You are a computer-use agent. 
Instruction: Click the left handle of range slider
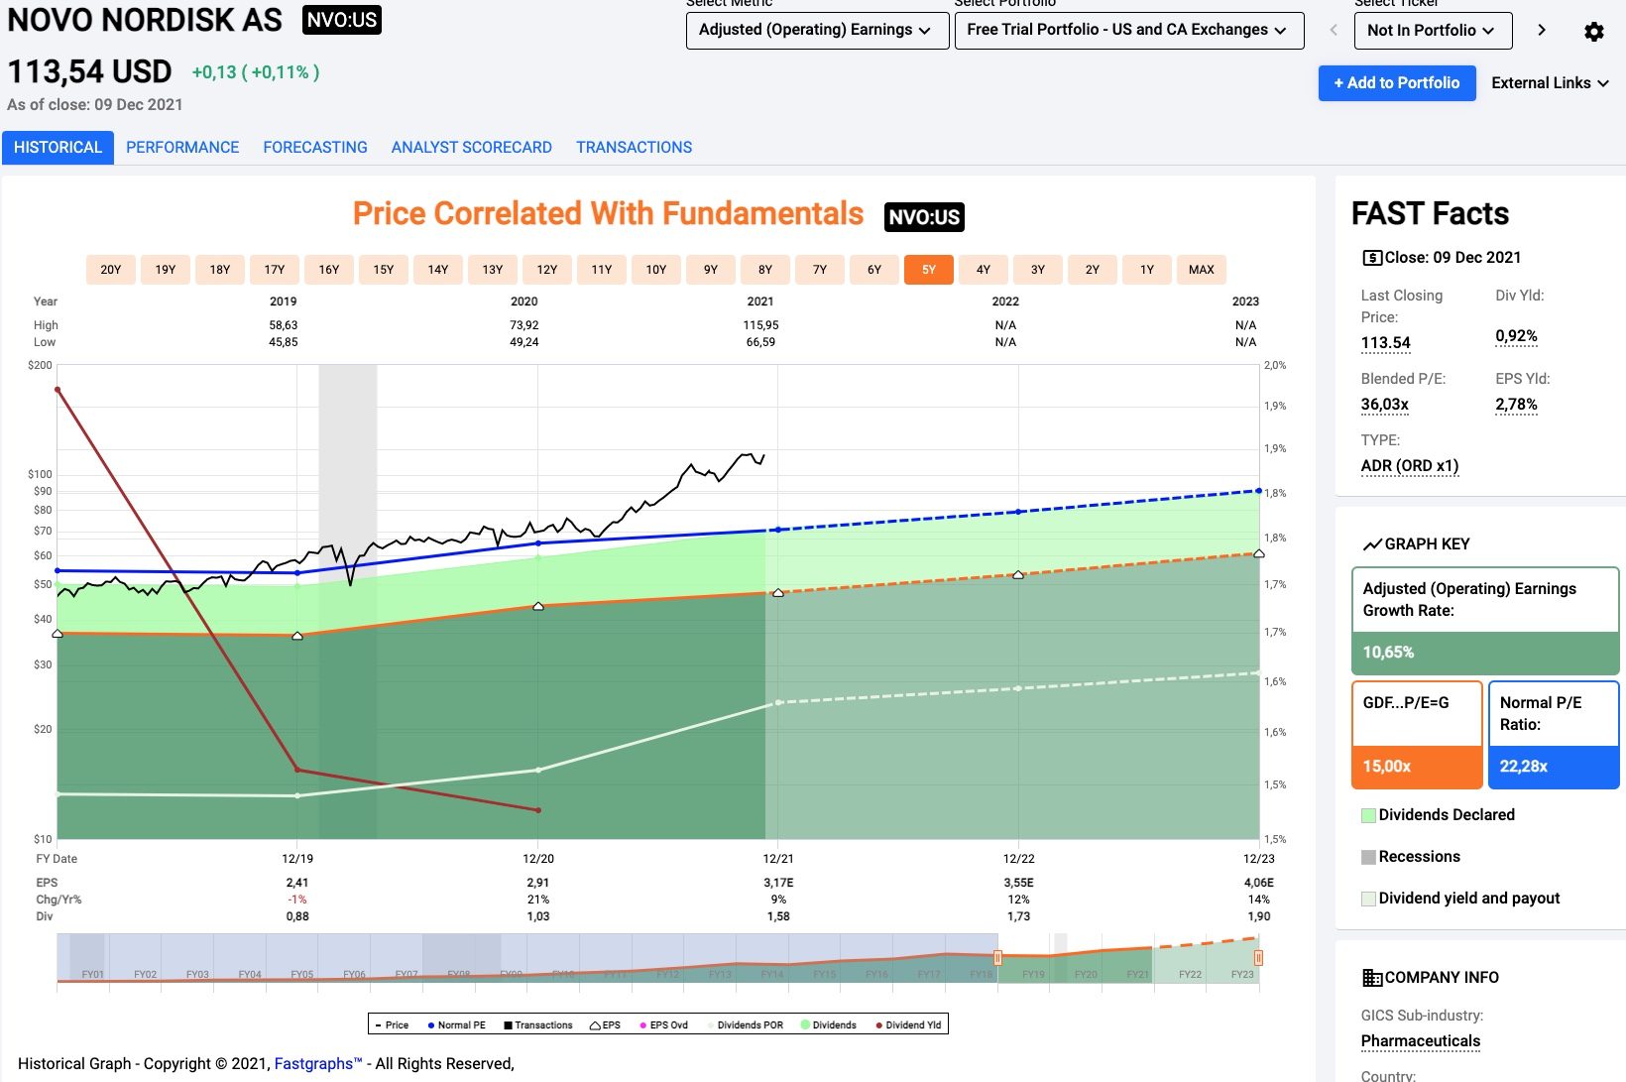pos(997,958)
